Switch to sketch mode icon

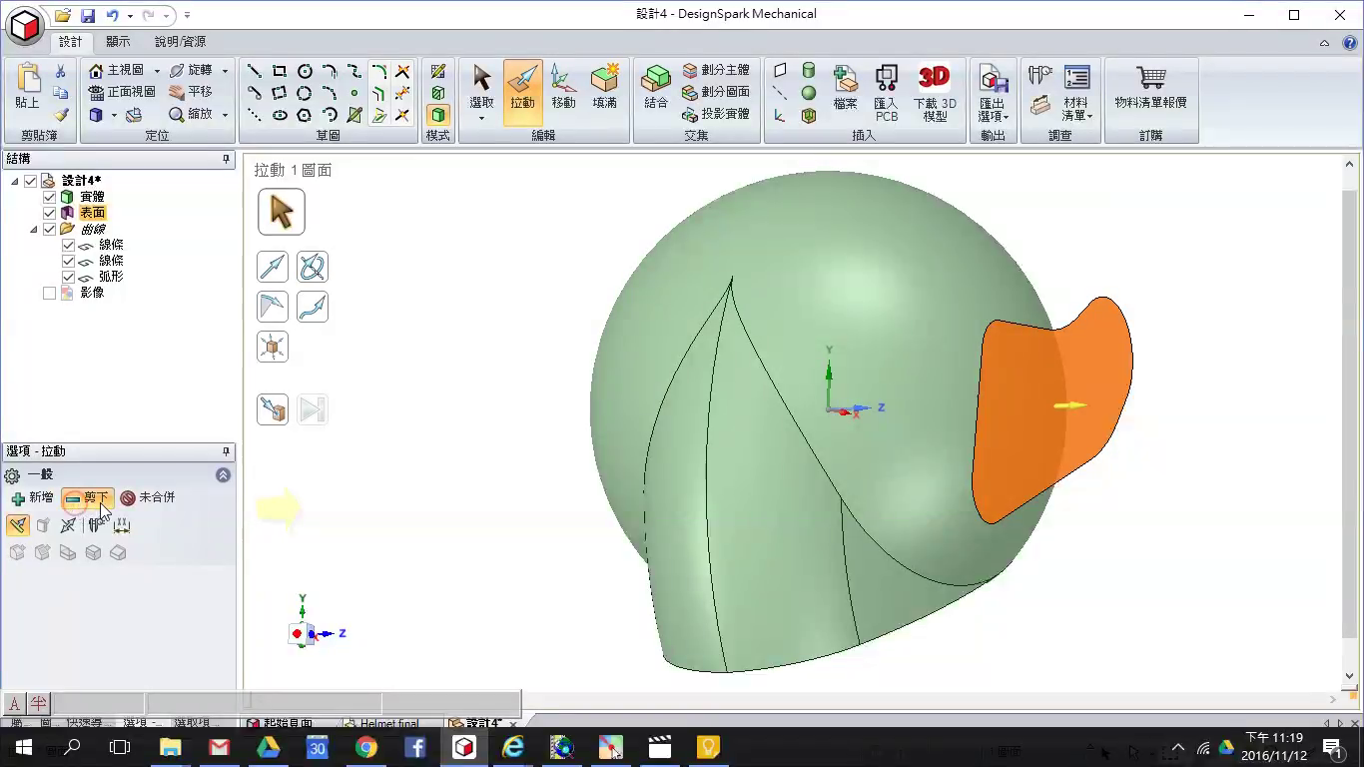(x=437, y=71)
